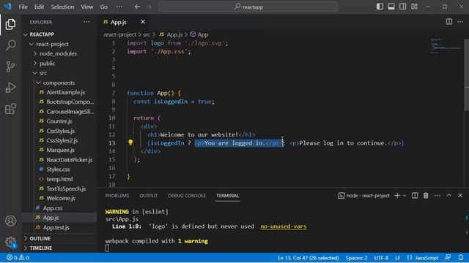This screenshot has height=263, width=469.
Task: Collapse the components folder
Action: click(x=59, y=83)
